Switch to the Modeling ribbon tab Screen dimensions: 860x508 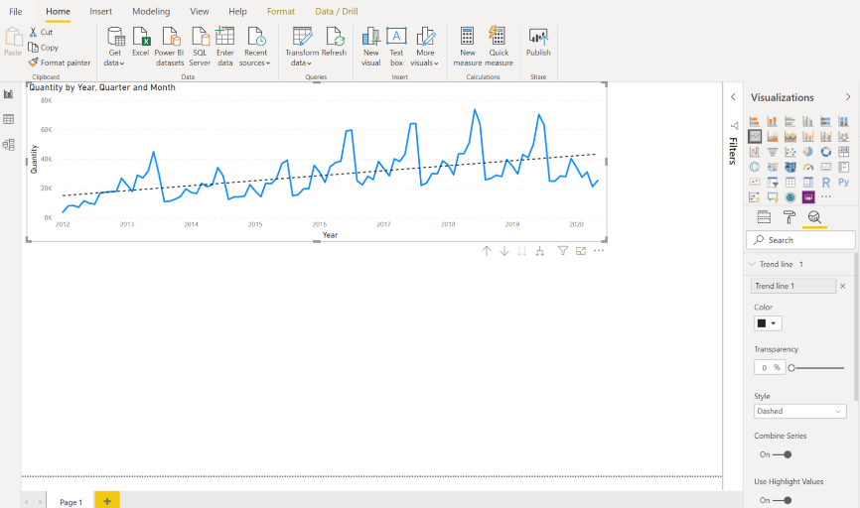point(151,12)
